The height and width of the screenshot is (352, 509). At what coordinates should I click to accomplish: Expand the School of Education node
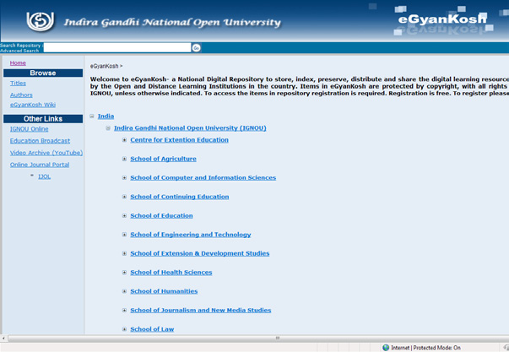click(x=124, y=215)
